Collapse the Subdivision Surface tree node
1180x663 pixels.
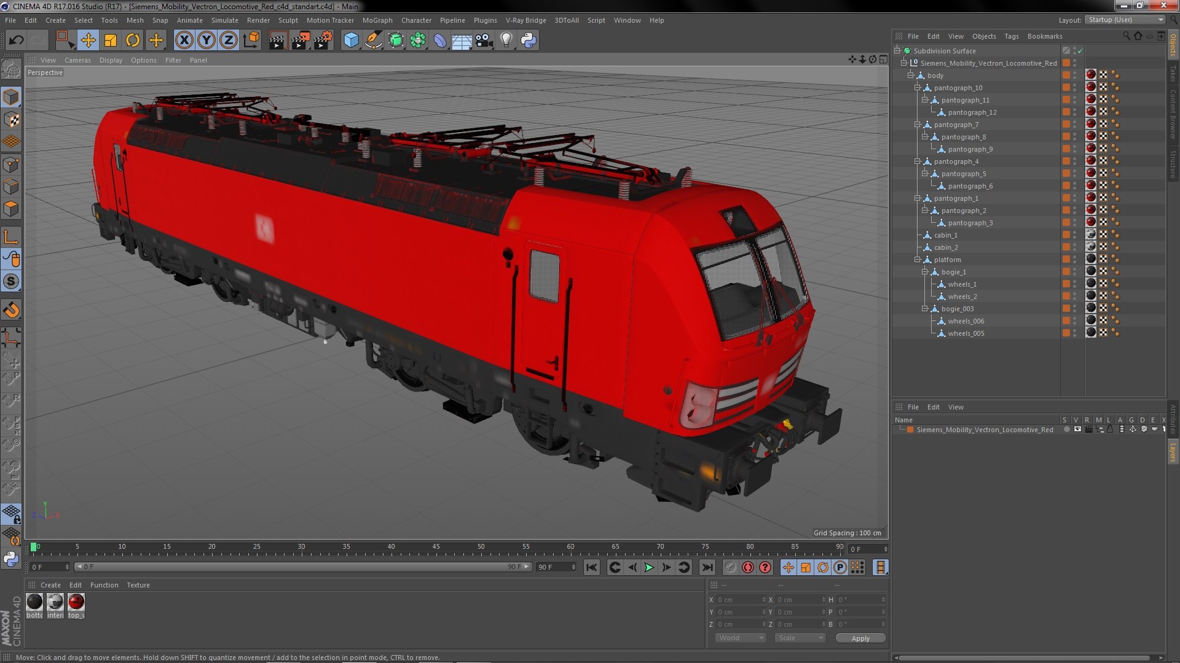pyautogui.click(x=897, y=50)
